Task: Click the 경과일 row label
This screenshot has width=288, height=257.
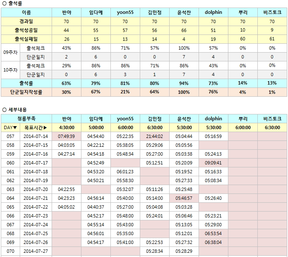Action: [26, 21]
